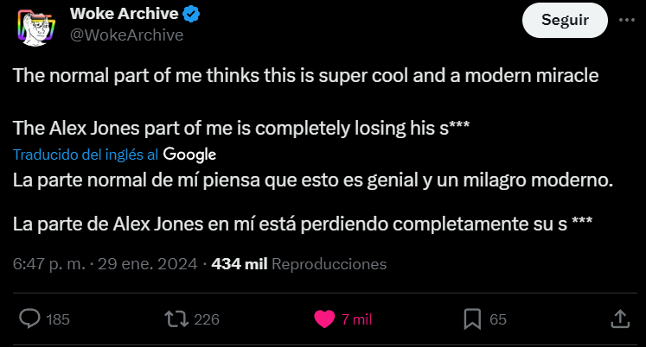The height and width of the screenshot is (347, 646).
Task: Toggle the bookmark icon
Action: (472, 319)
